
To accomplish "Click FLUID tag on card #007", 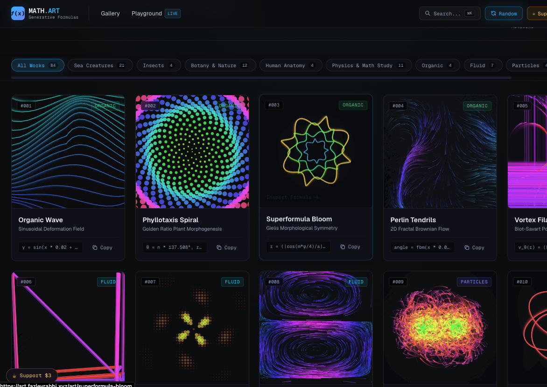I will point(232,282).
